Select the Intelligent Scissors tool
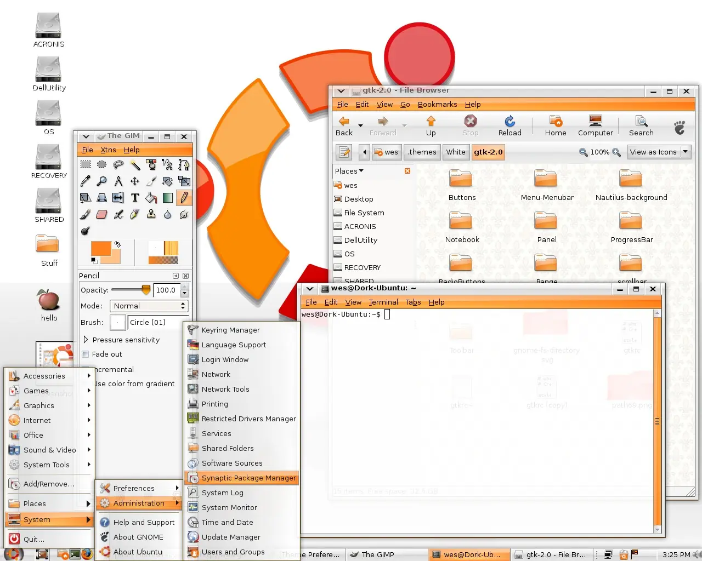Viewport: 702px width, 561px height. [x=168, y=164]
